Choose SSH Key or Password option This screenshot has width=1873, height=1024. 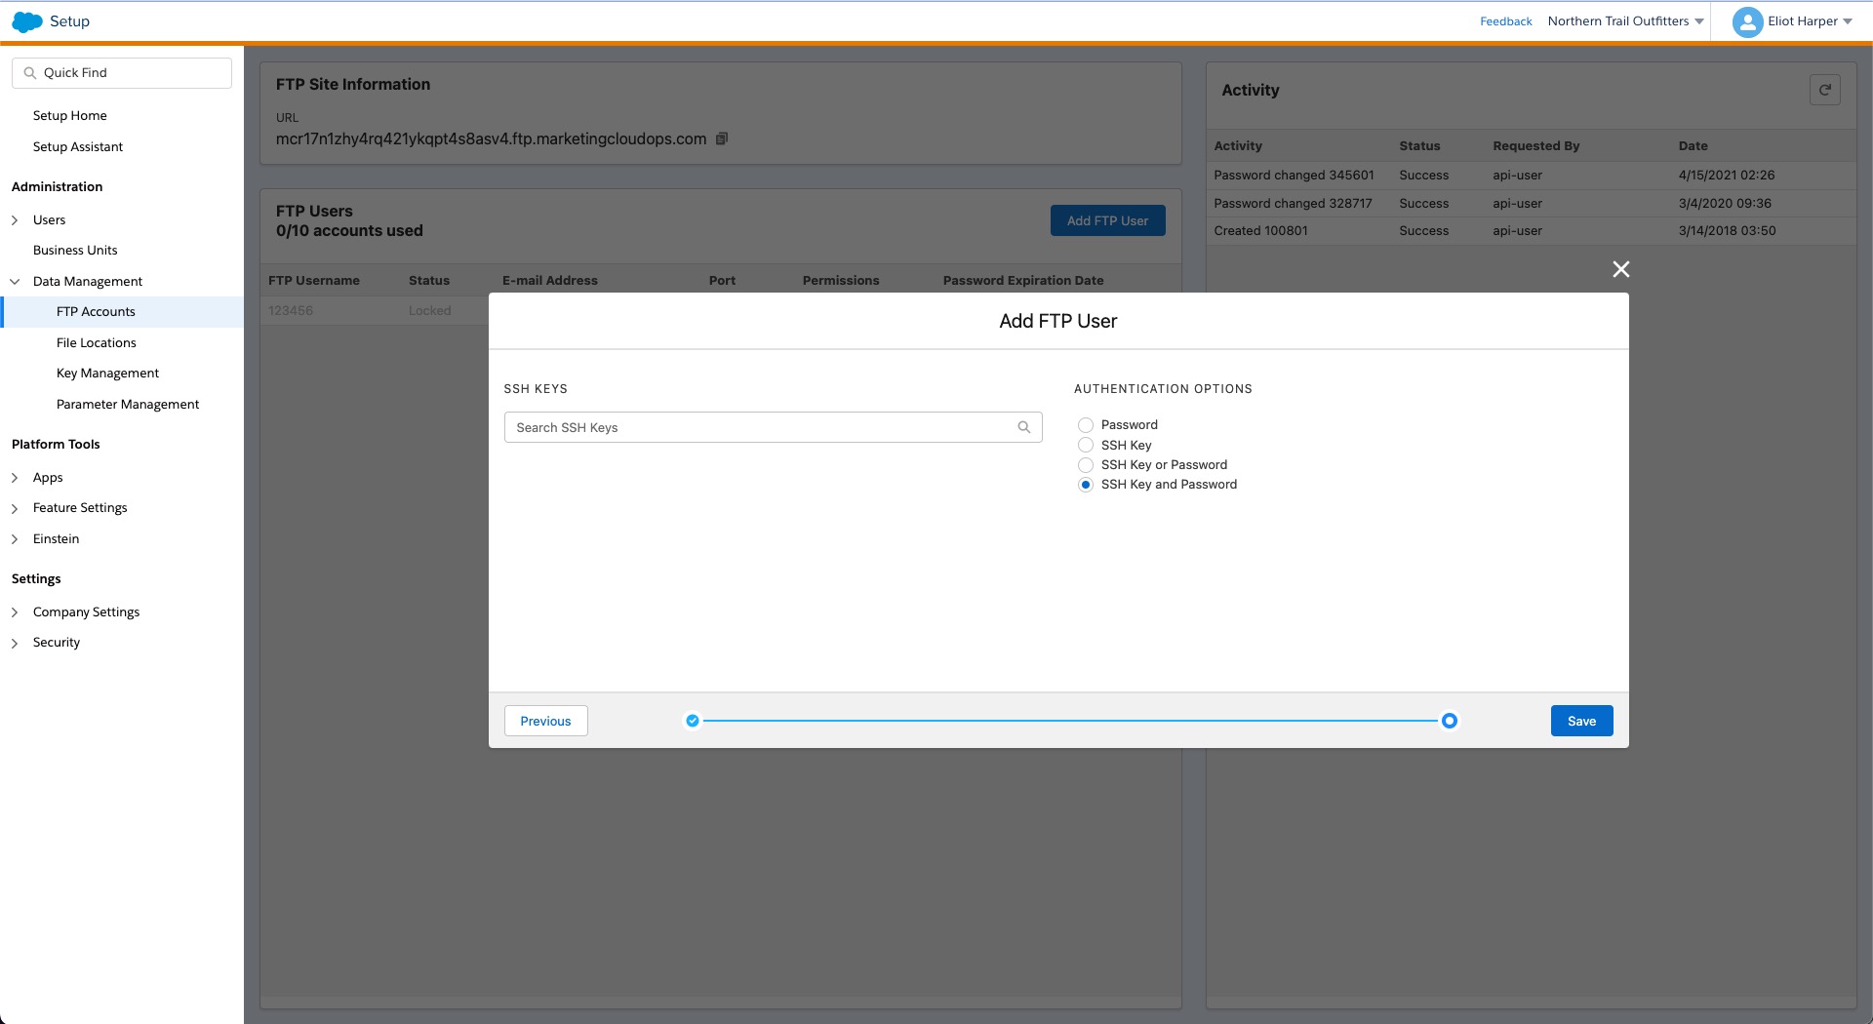click(x=1086, y=465)
